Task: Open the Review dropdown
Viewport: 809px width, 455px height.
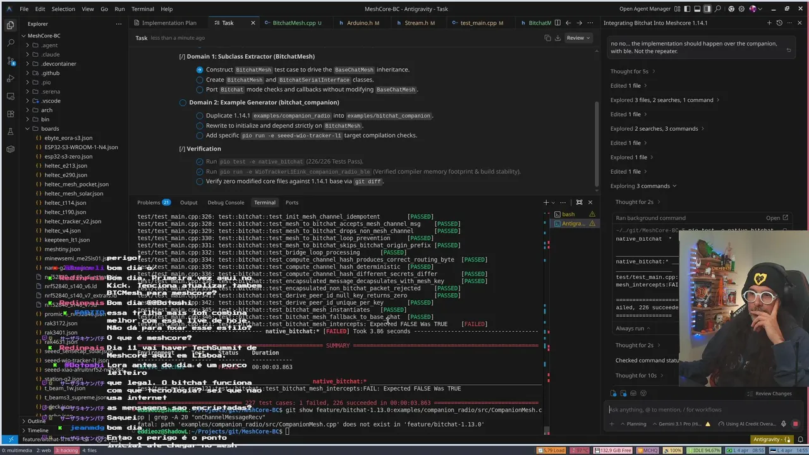Action: tap(578, 38)
